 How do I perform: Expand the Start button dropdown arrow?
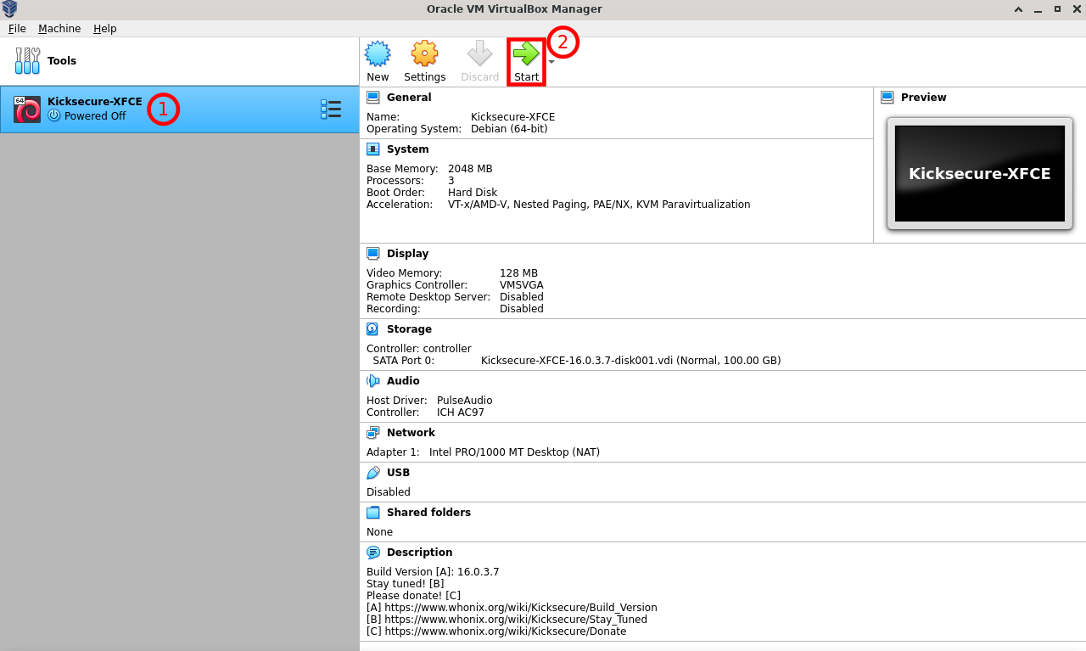[551, 62]
